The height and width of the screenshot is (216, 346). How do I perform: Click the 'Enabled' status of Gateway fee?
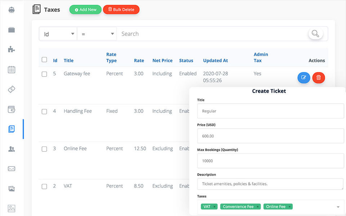point(188,73)
